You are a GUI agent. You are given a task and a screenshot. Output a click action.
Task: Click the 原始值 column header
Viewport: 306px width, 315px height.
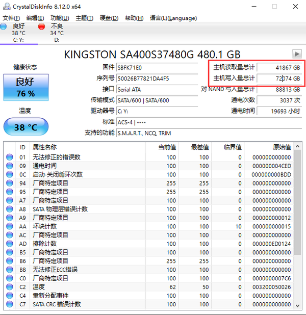point(282,147)
